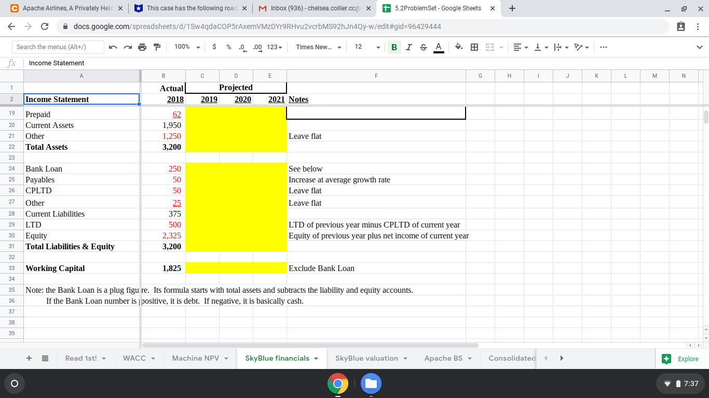709x398 pixels.
Task: Apply strikethrough formatting
Action: (424, 47)
